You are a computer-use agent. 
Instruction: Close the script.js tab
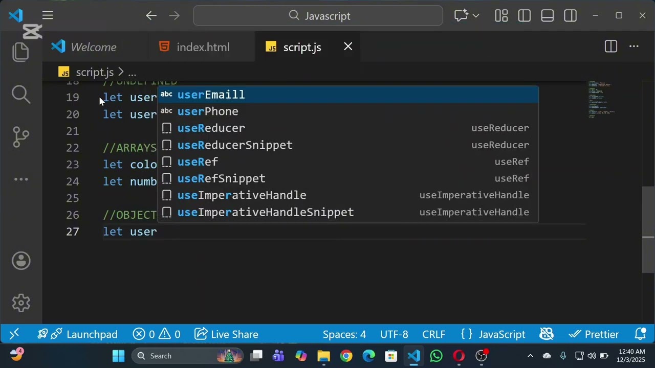pos(348,47)
